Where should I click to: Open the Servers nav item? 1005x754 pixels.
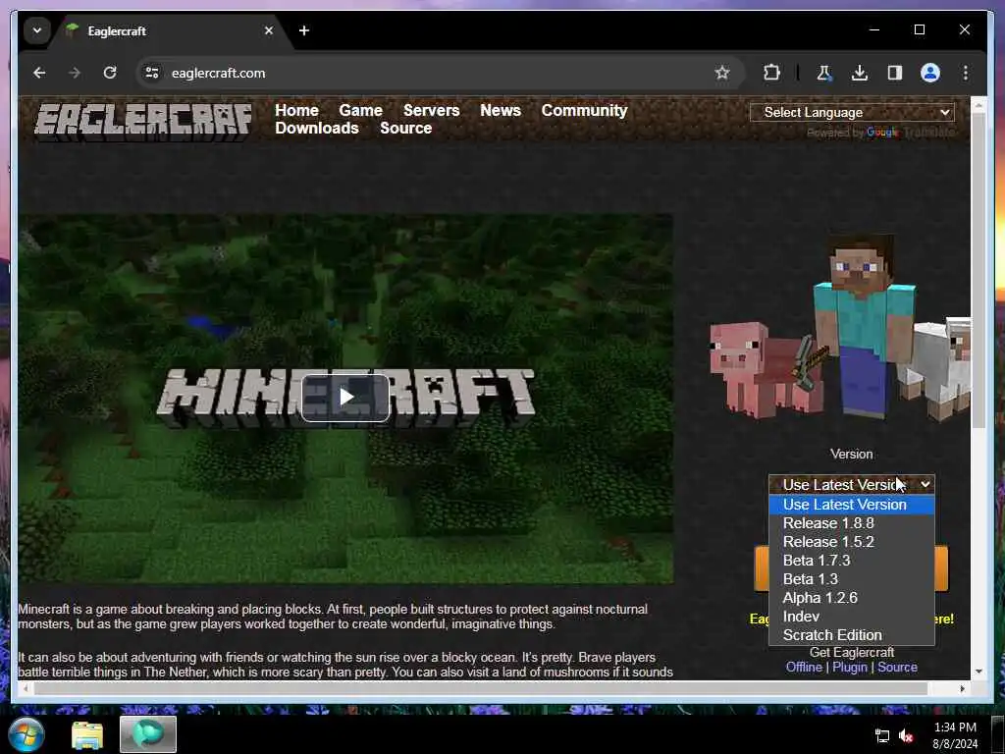pyautogui.click(x=432, y=110)
